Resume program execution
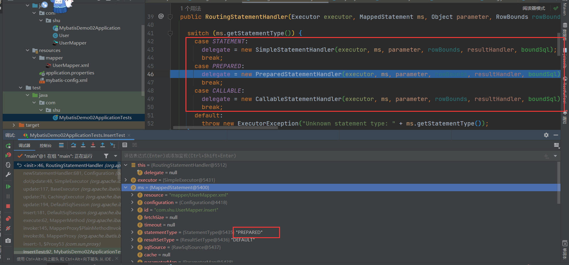 pos(8,187)
